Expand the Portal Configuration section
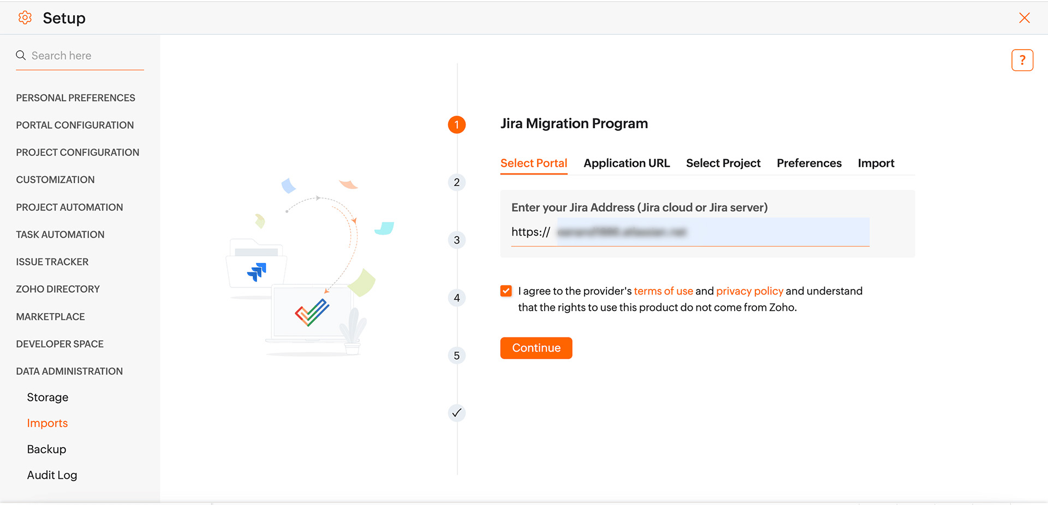 click(75, 125)
